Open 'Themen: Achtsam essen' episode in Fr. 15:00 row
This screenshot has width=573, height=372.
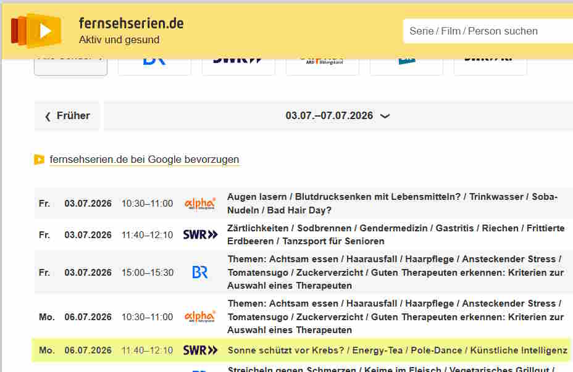(x=395, y=272)
